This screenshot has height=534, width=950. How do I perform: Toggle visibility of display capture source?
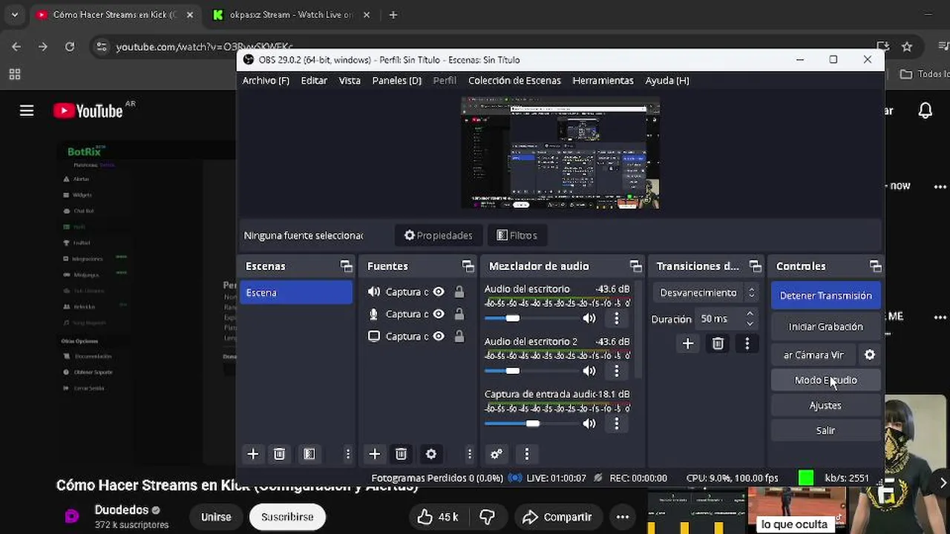(x=439, y=337)
